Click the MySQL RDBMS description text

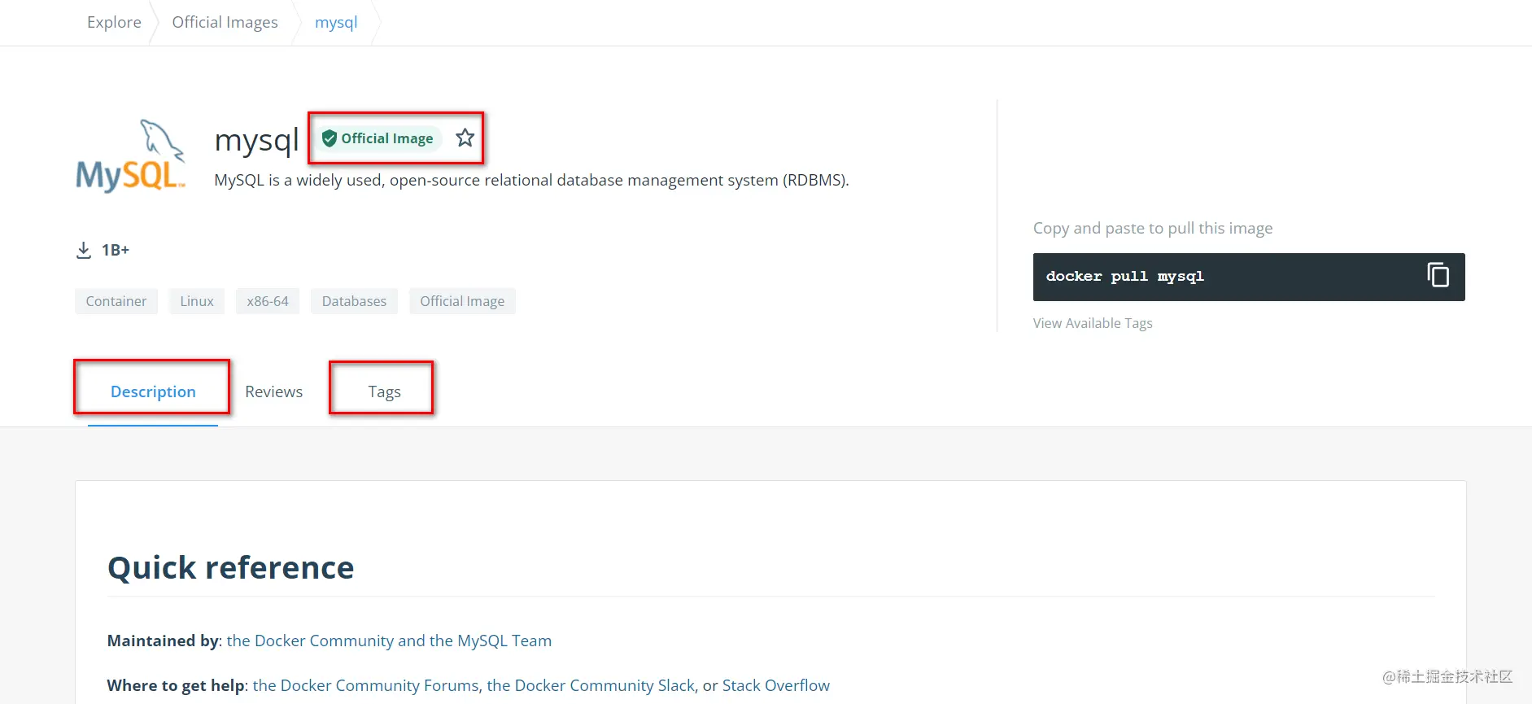pos(531,180)
